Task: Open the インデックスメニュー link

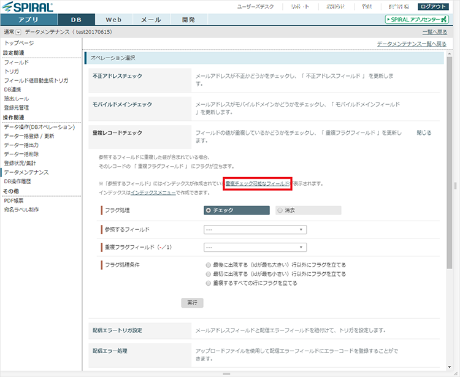Action: (153, 192)
